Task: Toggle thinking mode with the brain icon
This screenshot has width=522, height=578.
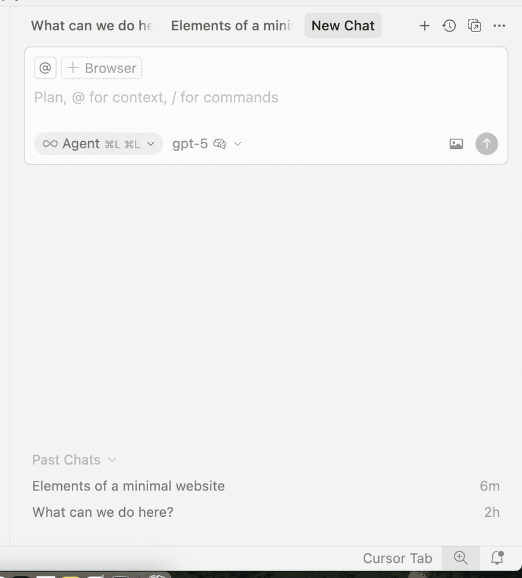Action: coord(219,144)
